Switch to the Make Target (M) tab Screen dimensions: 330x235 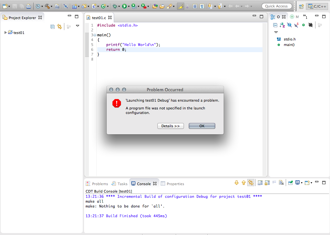tap(294, 17)
